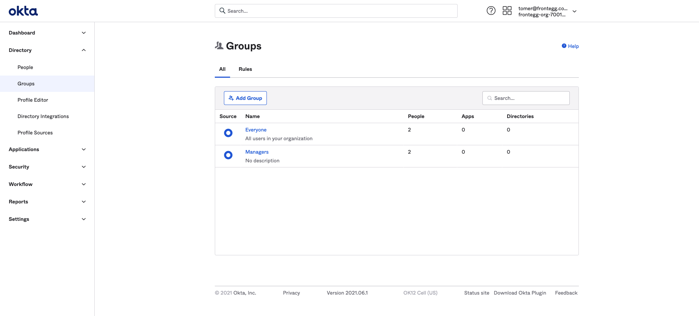Click the People column header
The height and width of the screenshot is (316, 699).
(416, 116)
